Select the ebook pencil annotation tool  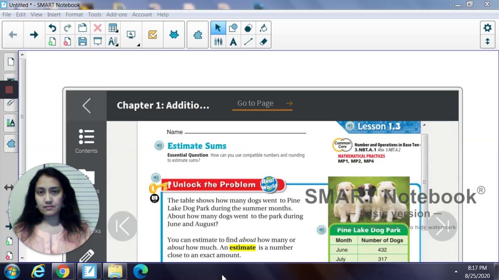(x=86, y=256)
